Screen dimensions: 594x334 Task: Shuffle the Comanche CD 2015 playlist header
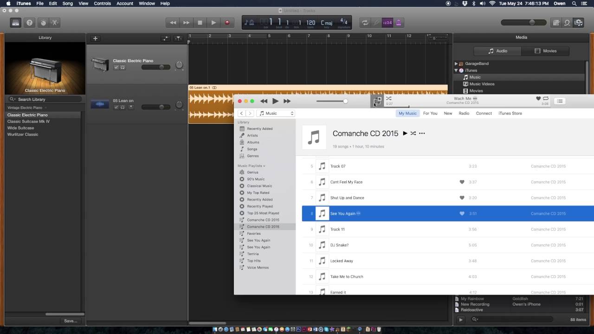(413, 133)
